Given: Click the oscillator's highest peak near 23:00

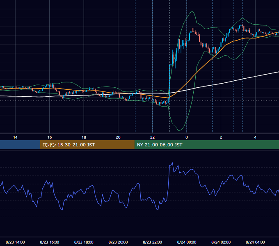Looking at the screenshot, I should click(x=172, y=163).
